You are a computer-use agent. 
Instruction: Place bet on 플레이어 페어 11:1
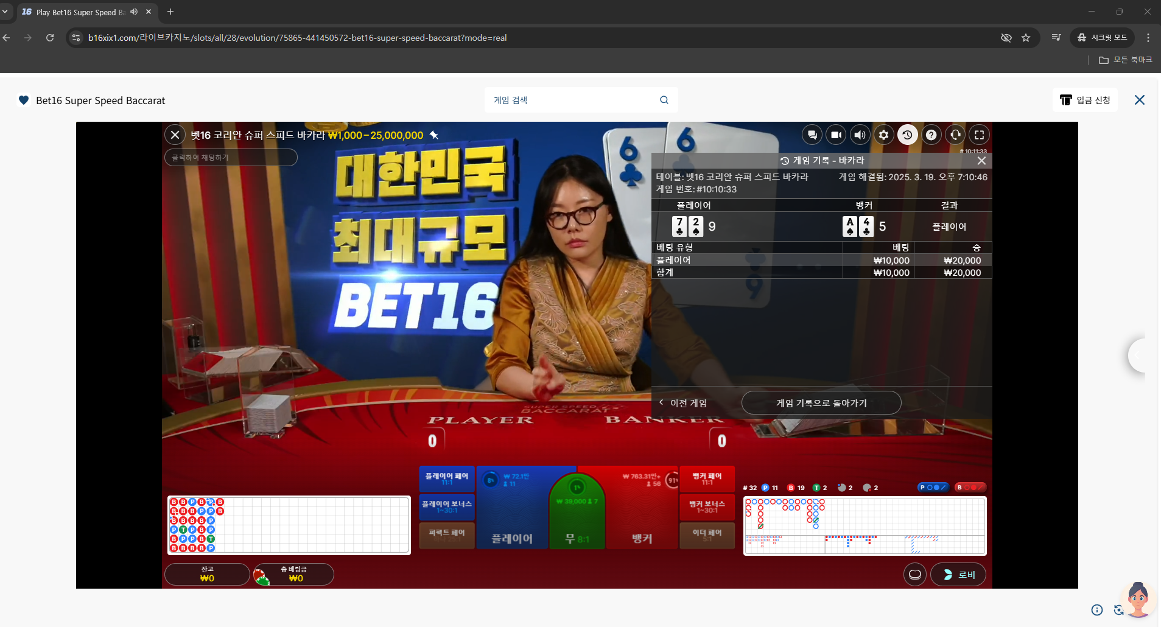(447, 479)
